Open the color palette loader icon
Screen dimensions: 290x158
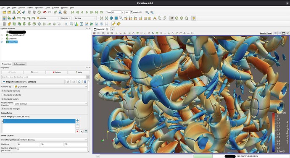click(x=65, y=12)
